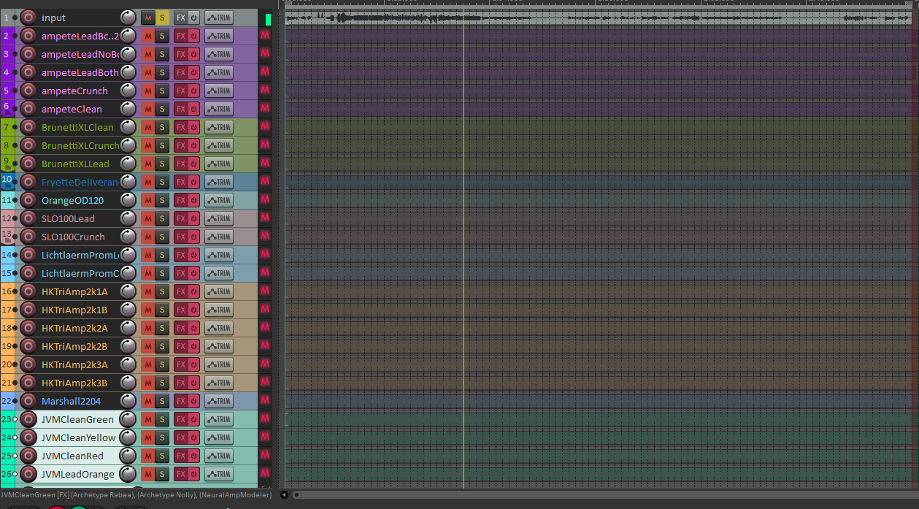
Task: Toggle FX bypass on input track
Action: [193, 18]
